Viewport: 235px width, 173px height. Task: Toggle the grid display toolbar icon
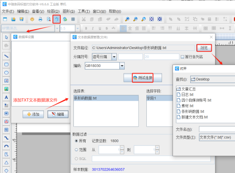click(73, 19)
